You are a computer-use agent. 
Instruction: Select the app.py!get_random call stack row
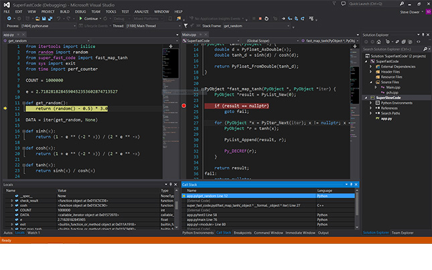coord(208,196)
